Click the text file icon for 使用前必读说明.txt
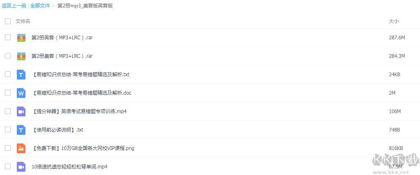The width and height of the screenshot is (420, 175). [x=21, y=130]
